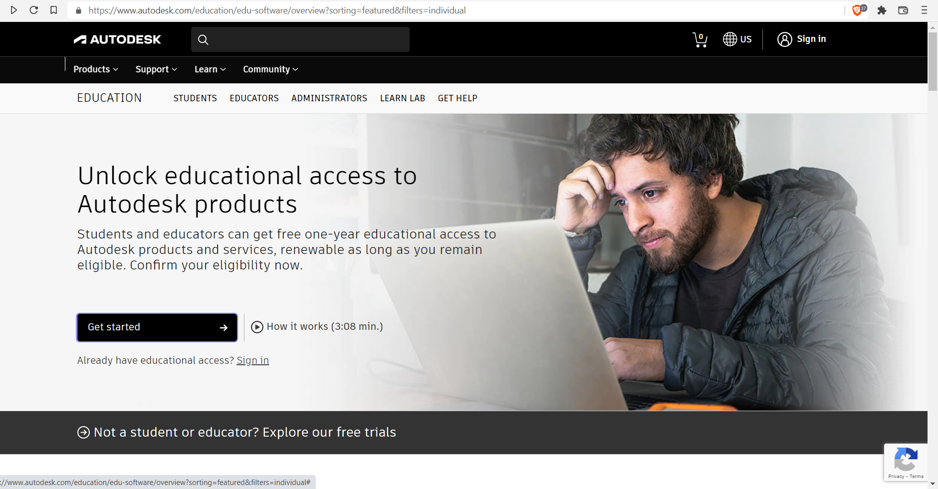938x489 pixels.
Task: Click the reCAPTCHA Terms link
Action: click(x=917, y=477)
